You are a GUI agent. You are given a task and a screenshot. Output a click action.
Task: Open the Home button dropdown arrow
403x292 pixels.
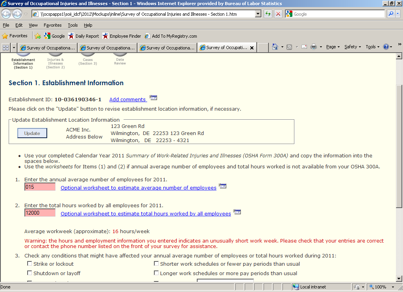point(282,47)
